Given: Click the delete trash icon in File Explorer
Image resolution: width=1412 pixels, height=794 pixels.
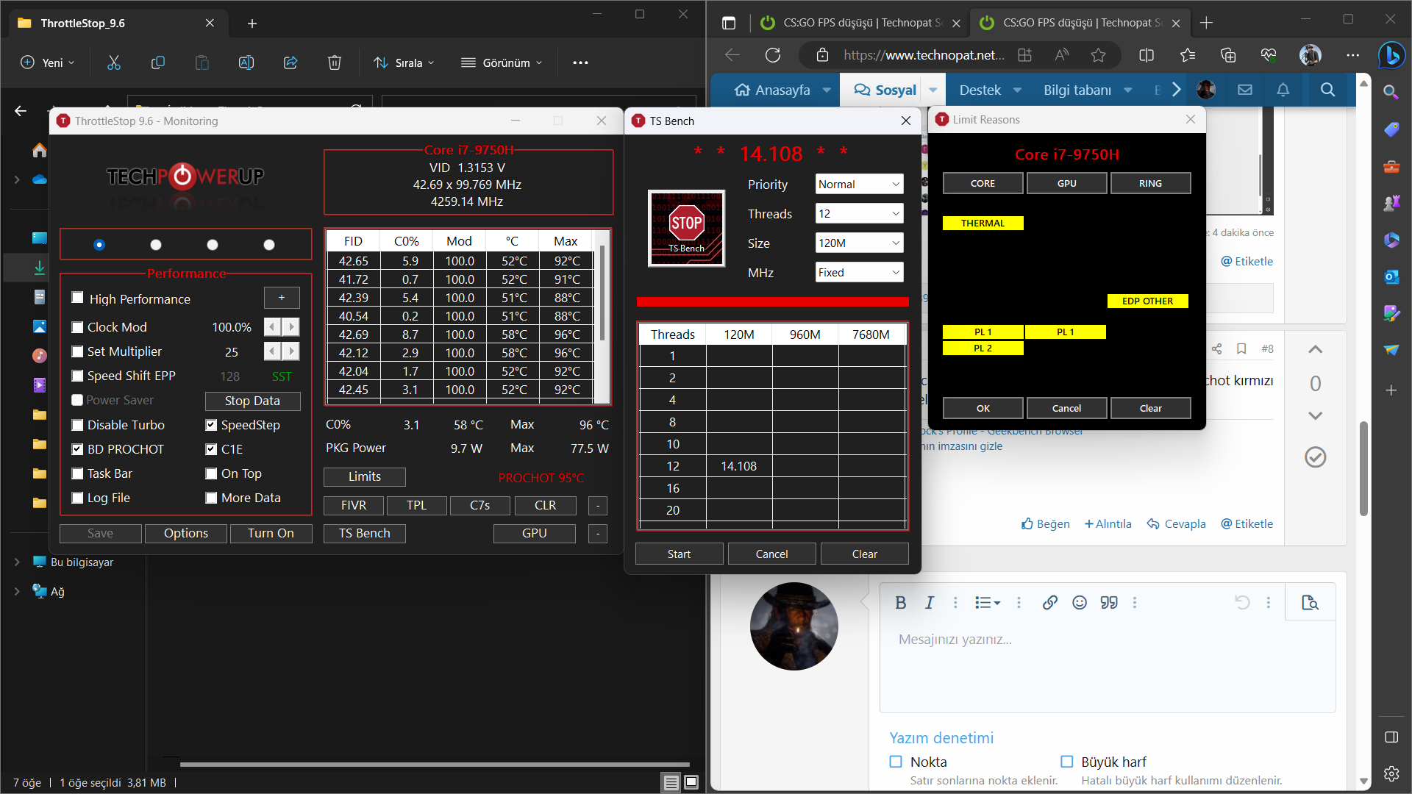Looking at the screenshot, I should click(x=334, y=62).
